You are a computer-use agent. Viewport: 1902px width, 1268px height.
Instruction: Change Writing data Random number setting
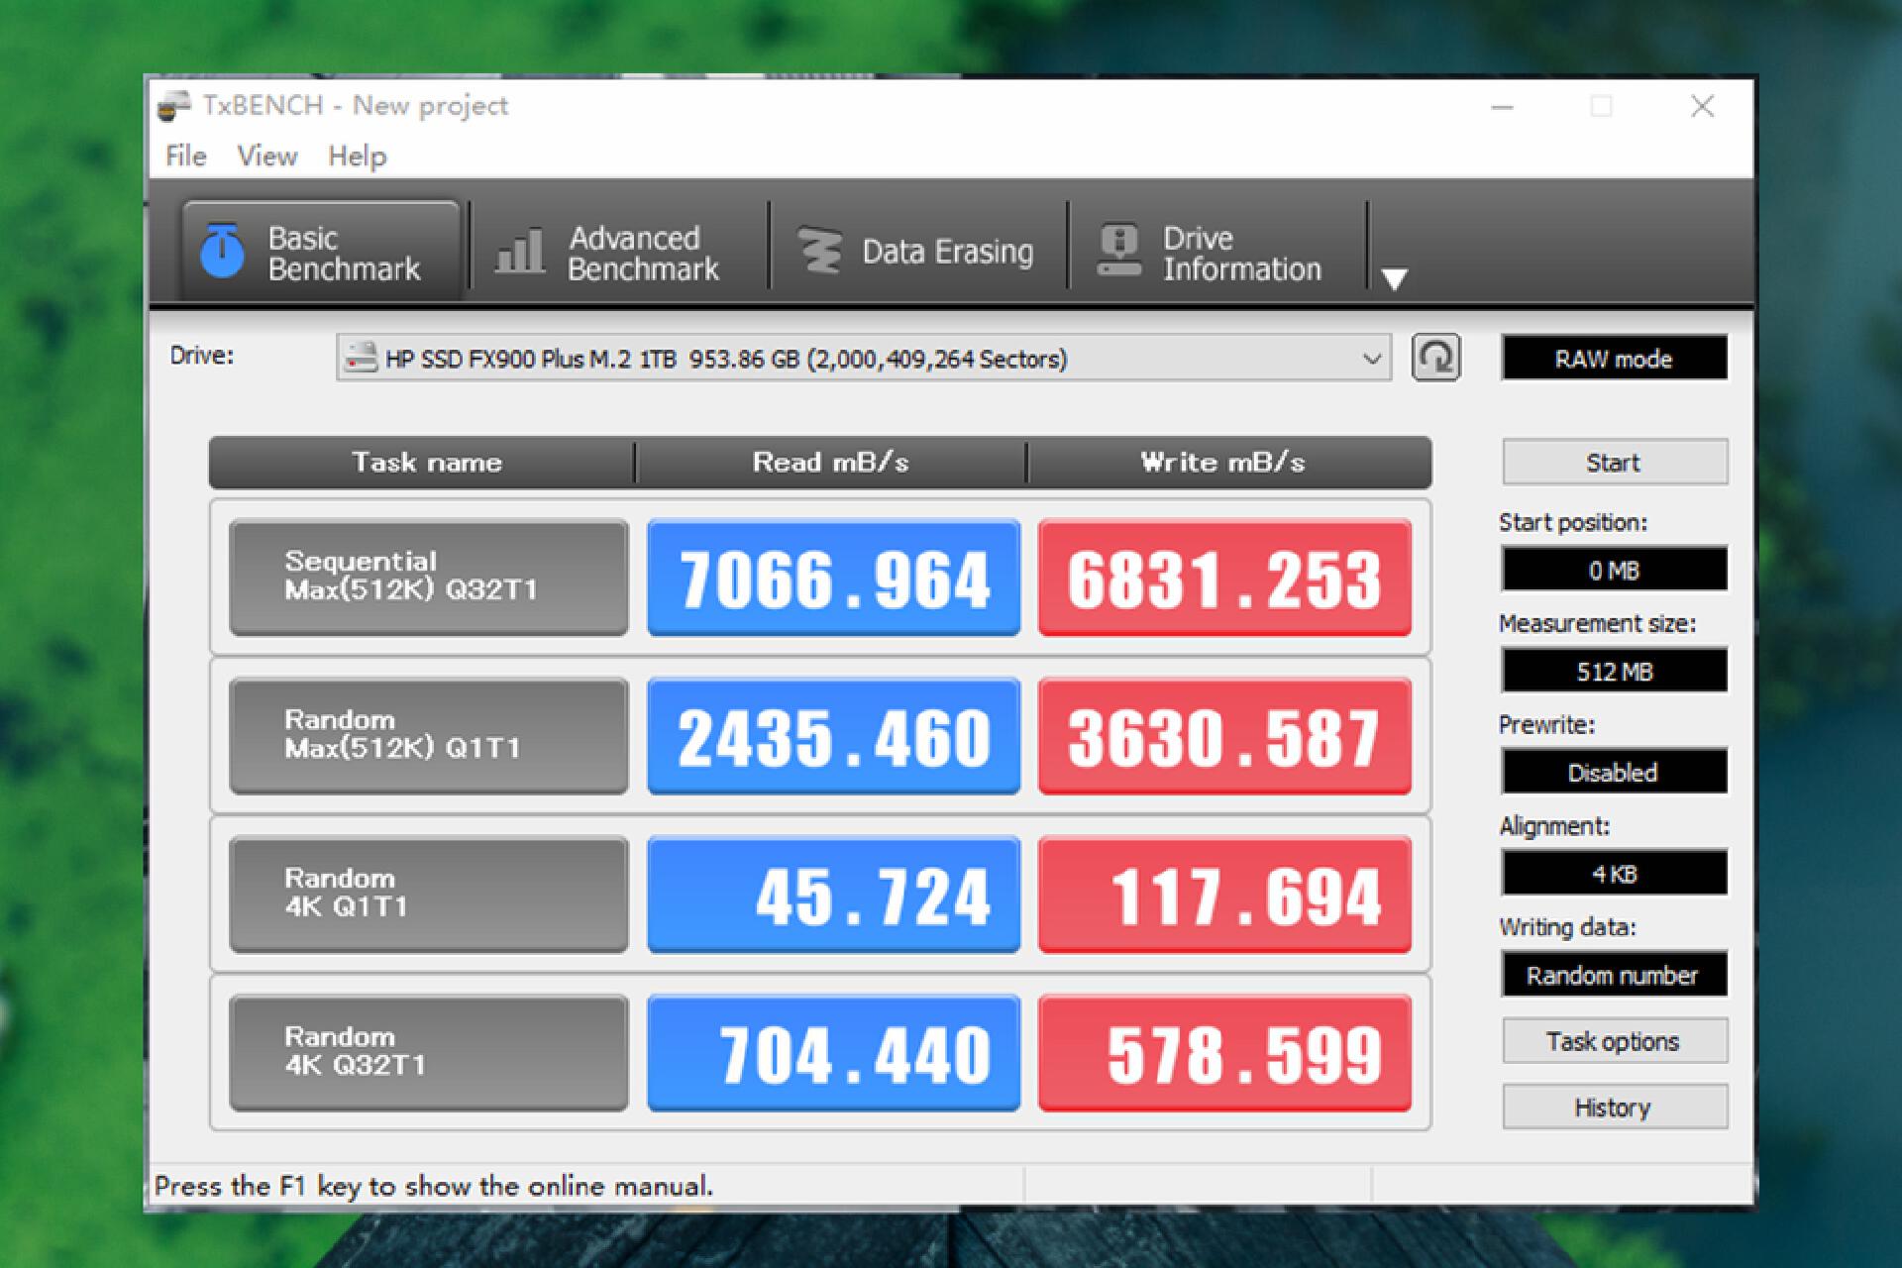click(1614, 976)
